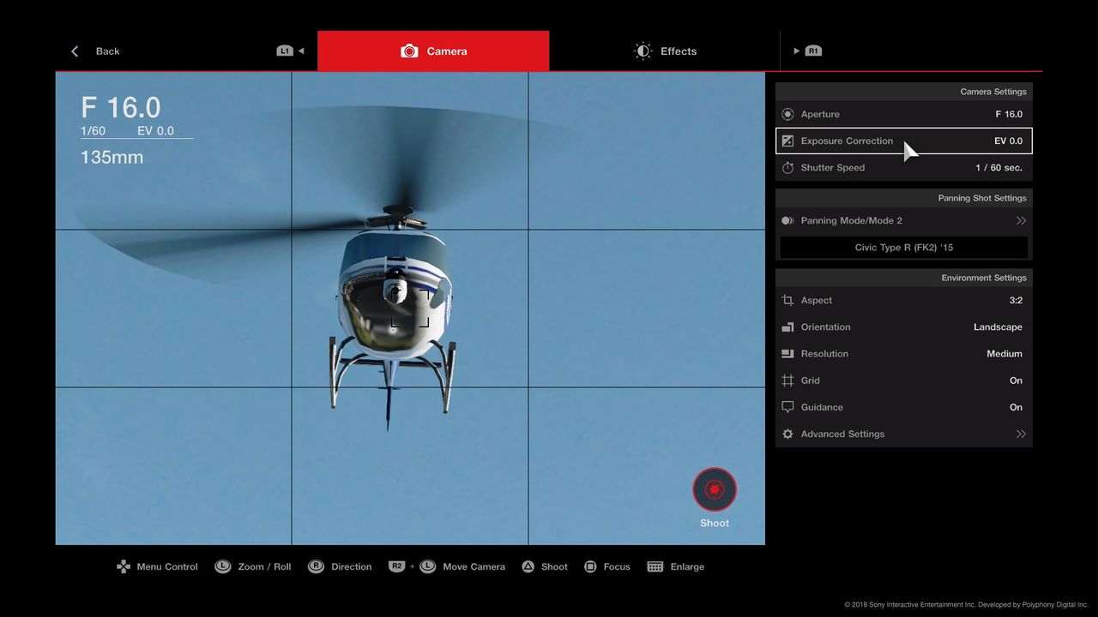Viewport: 1098px width, 617px height.
Task: Click the focus reticle on the helicopter
Action: (410, 308)
